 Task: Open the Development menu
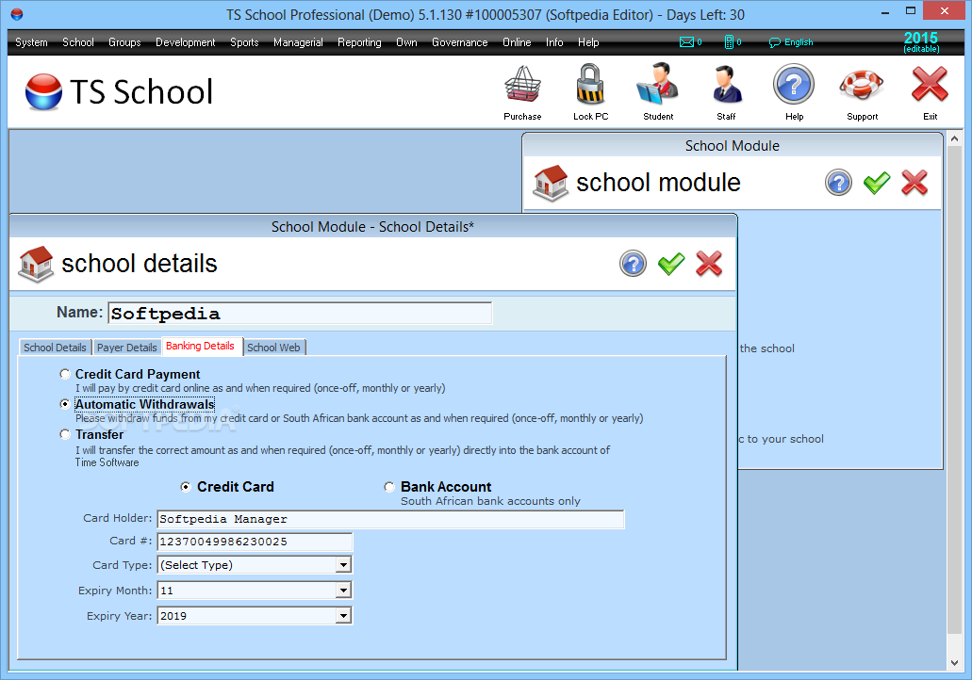click(186, 42)
